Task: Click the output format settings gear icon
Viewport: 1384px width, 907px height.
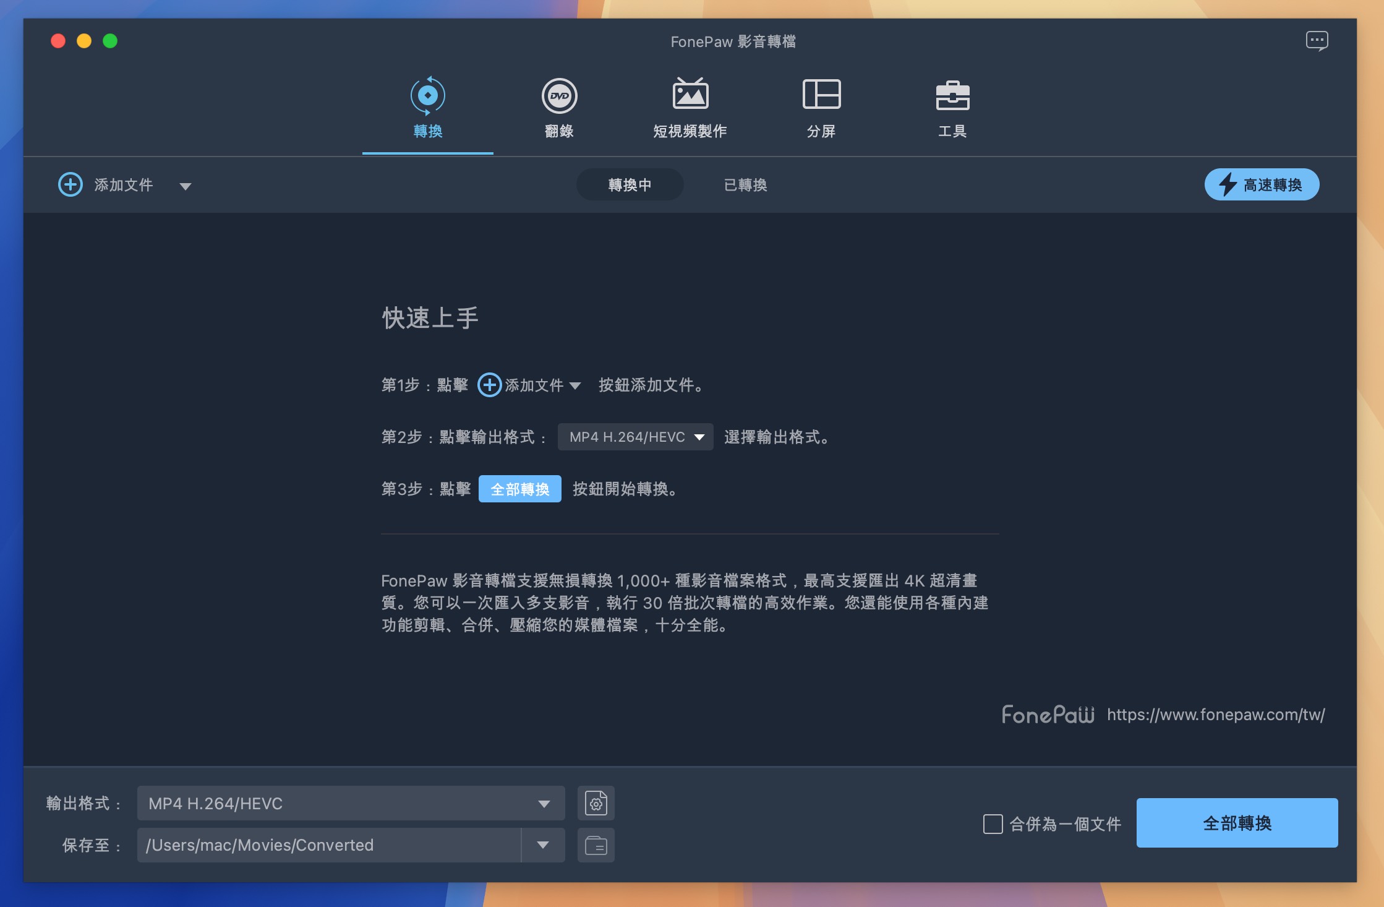Action: coord(594,802)
